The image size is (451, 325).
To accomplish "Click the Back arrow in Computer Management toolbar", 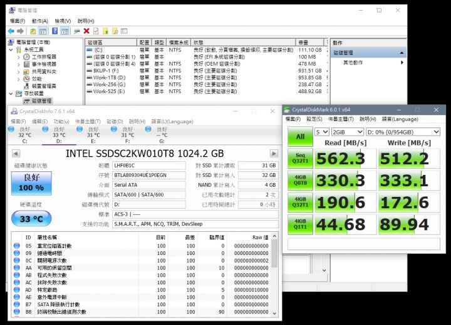I will [x=11, y=31].
